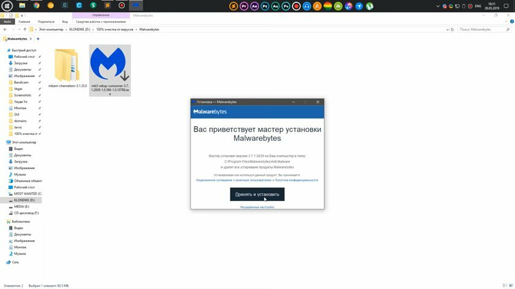Viewport: 515px width, 289px height.
Task: Open Средства работы с приложениями tab
Action: 101,22
